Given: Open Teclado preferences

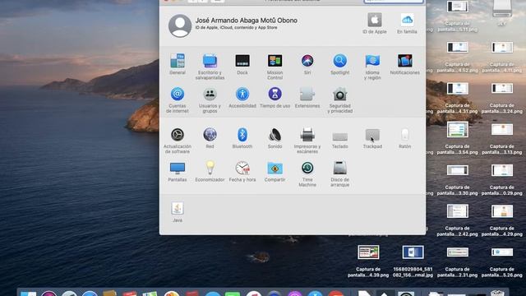Looking at the screenshot, I should click(x=339, y=136).
